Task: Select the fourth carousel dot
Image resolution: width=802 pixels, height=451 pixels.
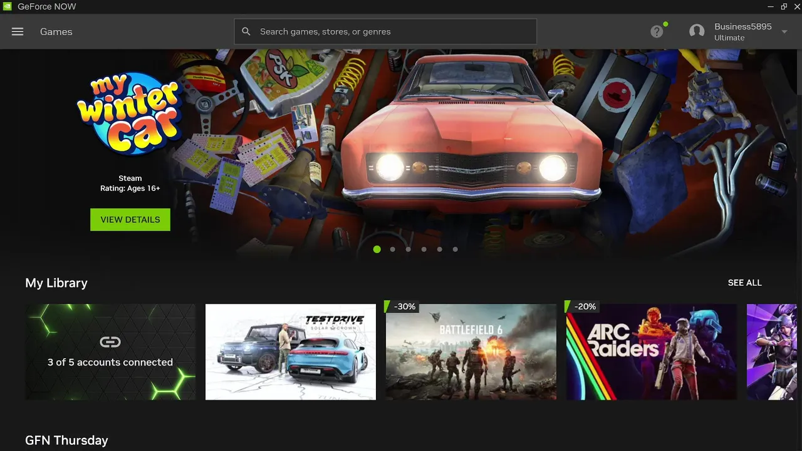Action: (424, 249)
